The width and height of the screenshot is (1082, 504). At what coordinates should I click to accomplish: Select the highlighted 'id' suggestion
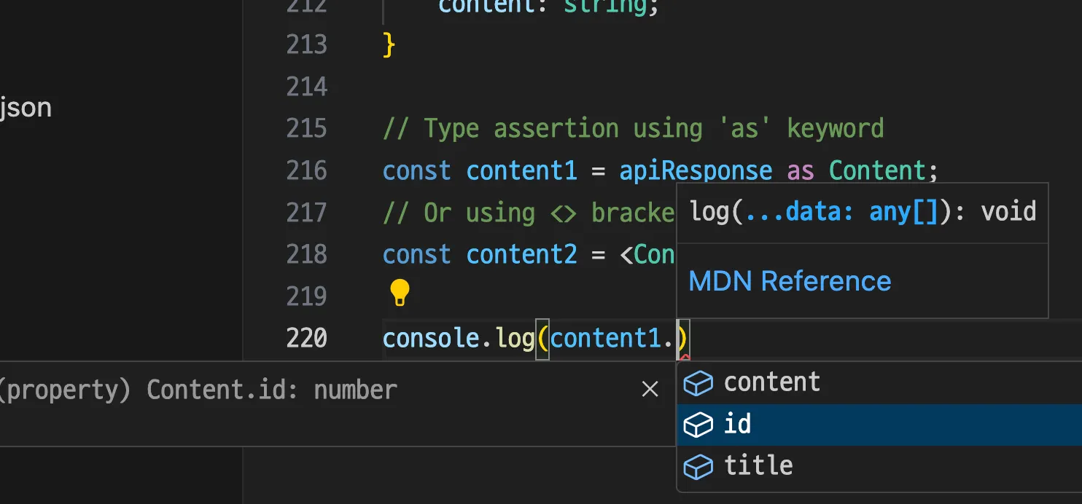[879, 424]
